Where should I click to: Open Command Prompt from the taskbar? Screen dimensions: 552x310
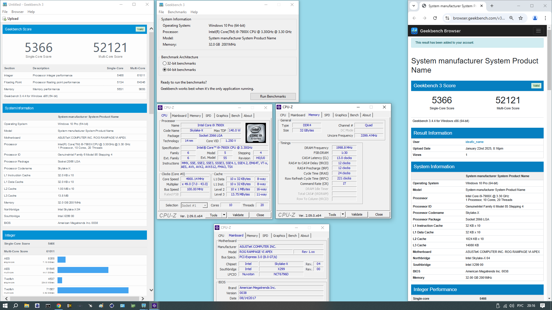48,306
